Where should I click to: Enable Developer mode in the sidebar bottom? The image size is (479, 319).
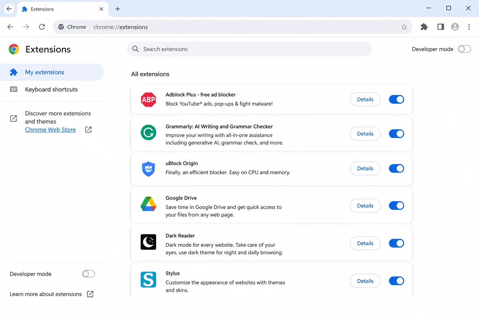click(89, 274)
